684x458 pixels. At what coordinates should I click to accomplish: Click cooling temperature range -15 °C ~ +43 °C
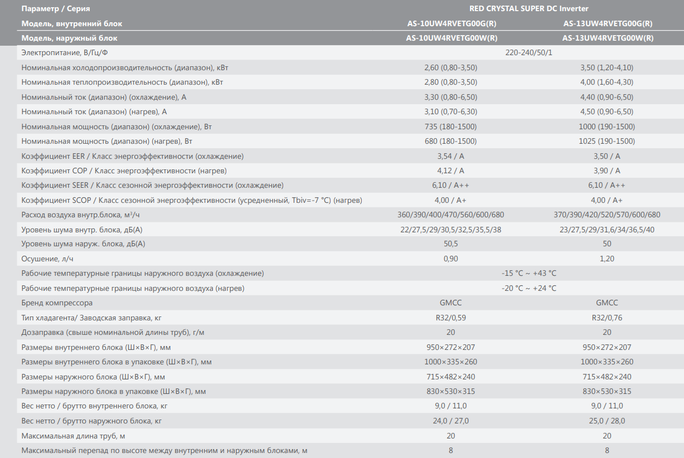click(528, 274)
